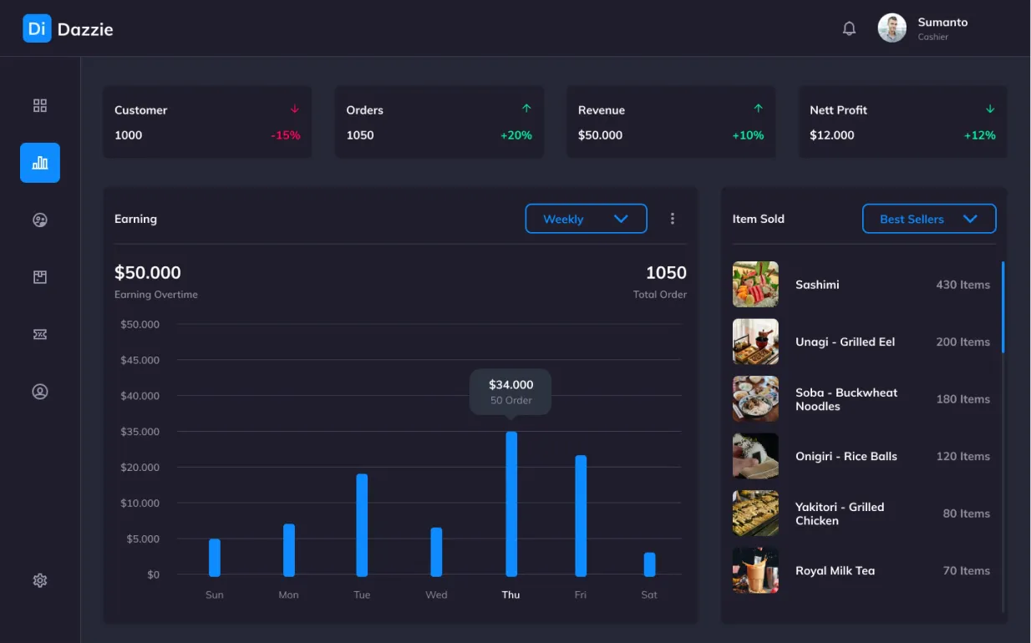Viewport: 1031px width, 643px height.
Task: Click the Thu axis label
Action: [x=510, y=595]
